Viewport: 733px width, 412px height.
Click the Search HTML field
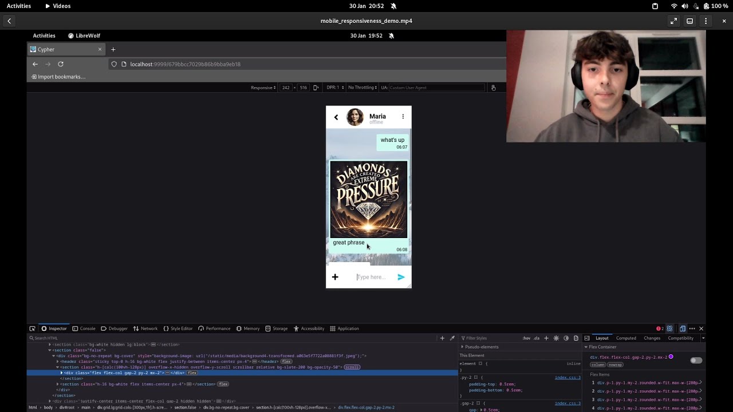click(232, 338)
